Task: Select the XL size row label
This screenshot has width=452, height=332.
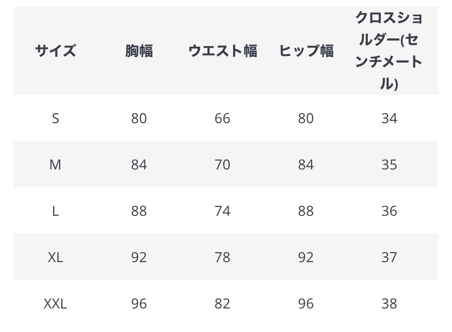Action: point(55,257)
